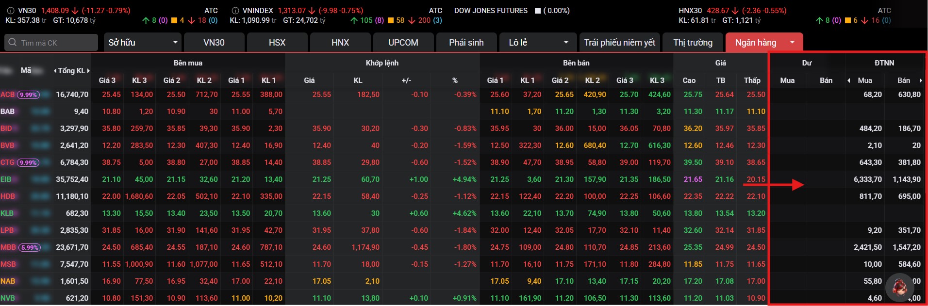Click the right arrow after ĐTNN Bán header
The width and height of the screenshot is (928, 306).
pyautogui.click(x=920, y=81)
